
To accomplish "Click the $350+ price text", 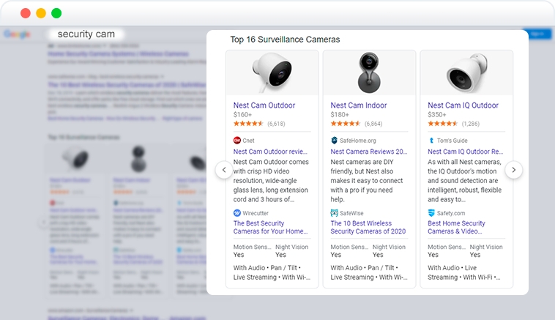I will pyautogui.click(x=437, y=115).
